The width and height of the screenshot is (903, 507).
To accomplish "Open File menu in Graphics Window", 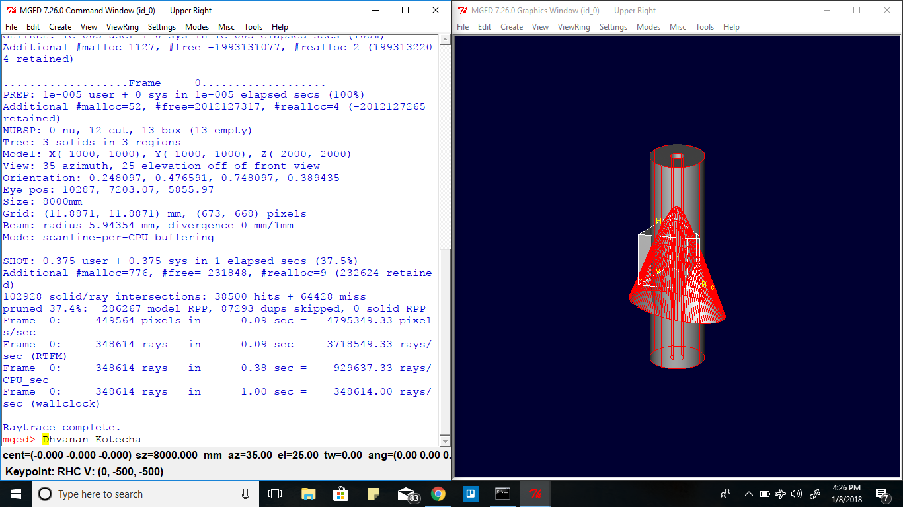I will click(x=463, y=27).
